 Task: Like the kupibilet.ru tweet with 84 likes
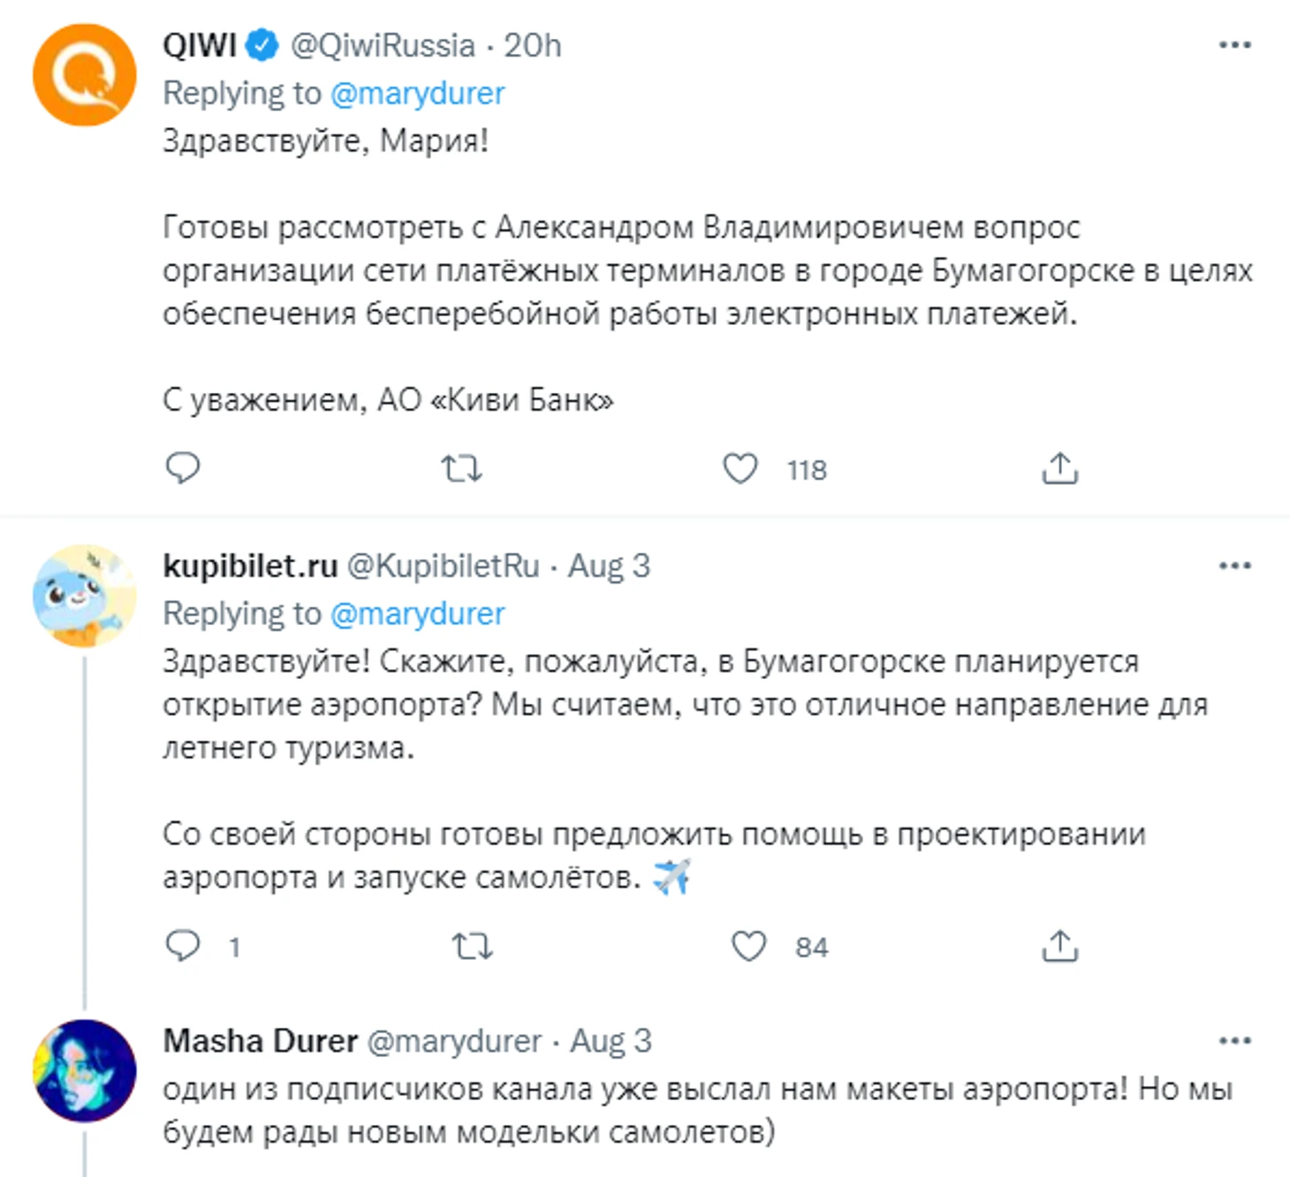(x=749, y=947)
